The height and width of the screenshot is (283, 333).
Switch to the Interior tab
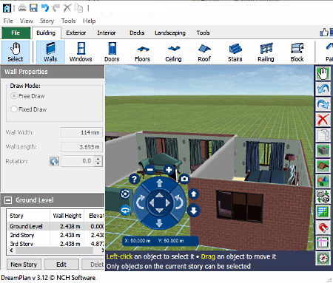107,33
